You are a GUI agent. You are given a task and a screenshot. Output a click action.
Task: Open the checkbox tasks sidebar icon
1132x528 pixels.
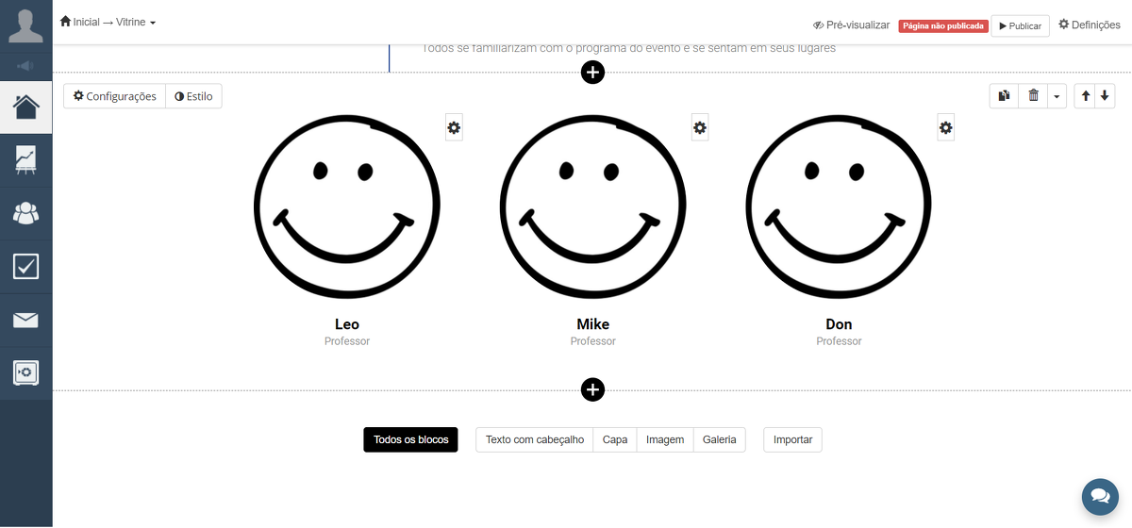(25, 267)
